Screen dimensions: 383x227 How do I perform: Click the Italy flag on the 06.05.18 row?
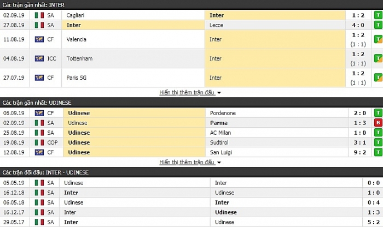pyautogui.click(x=39, y=202)
